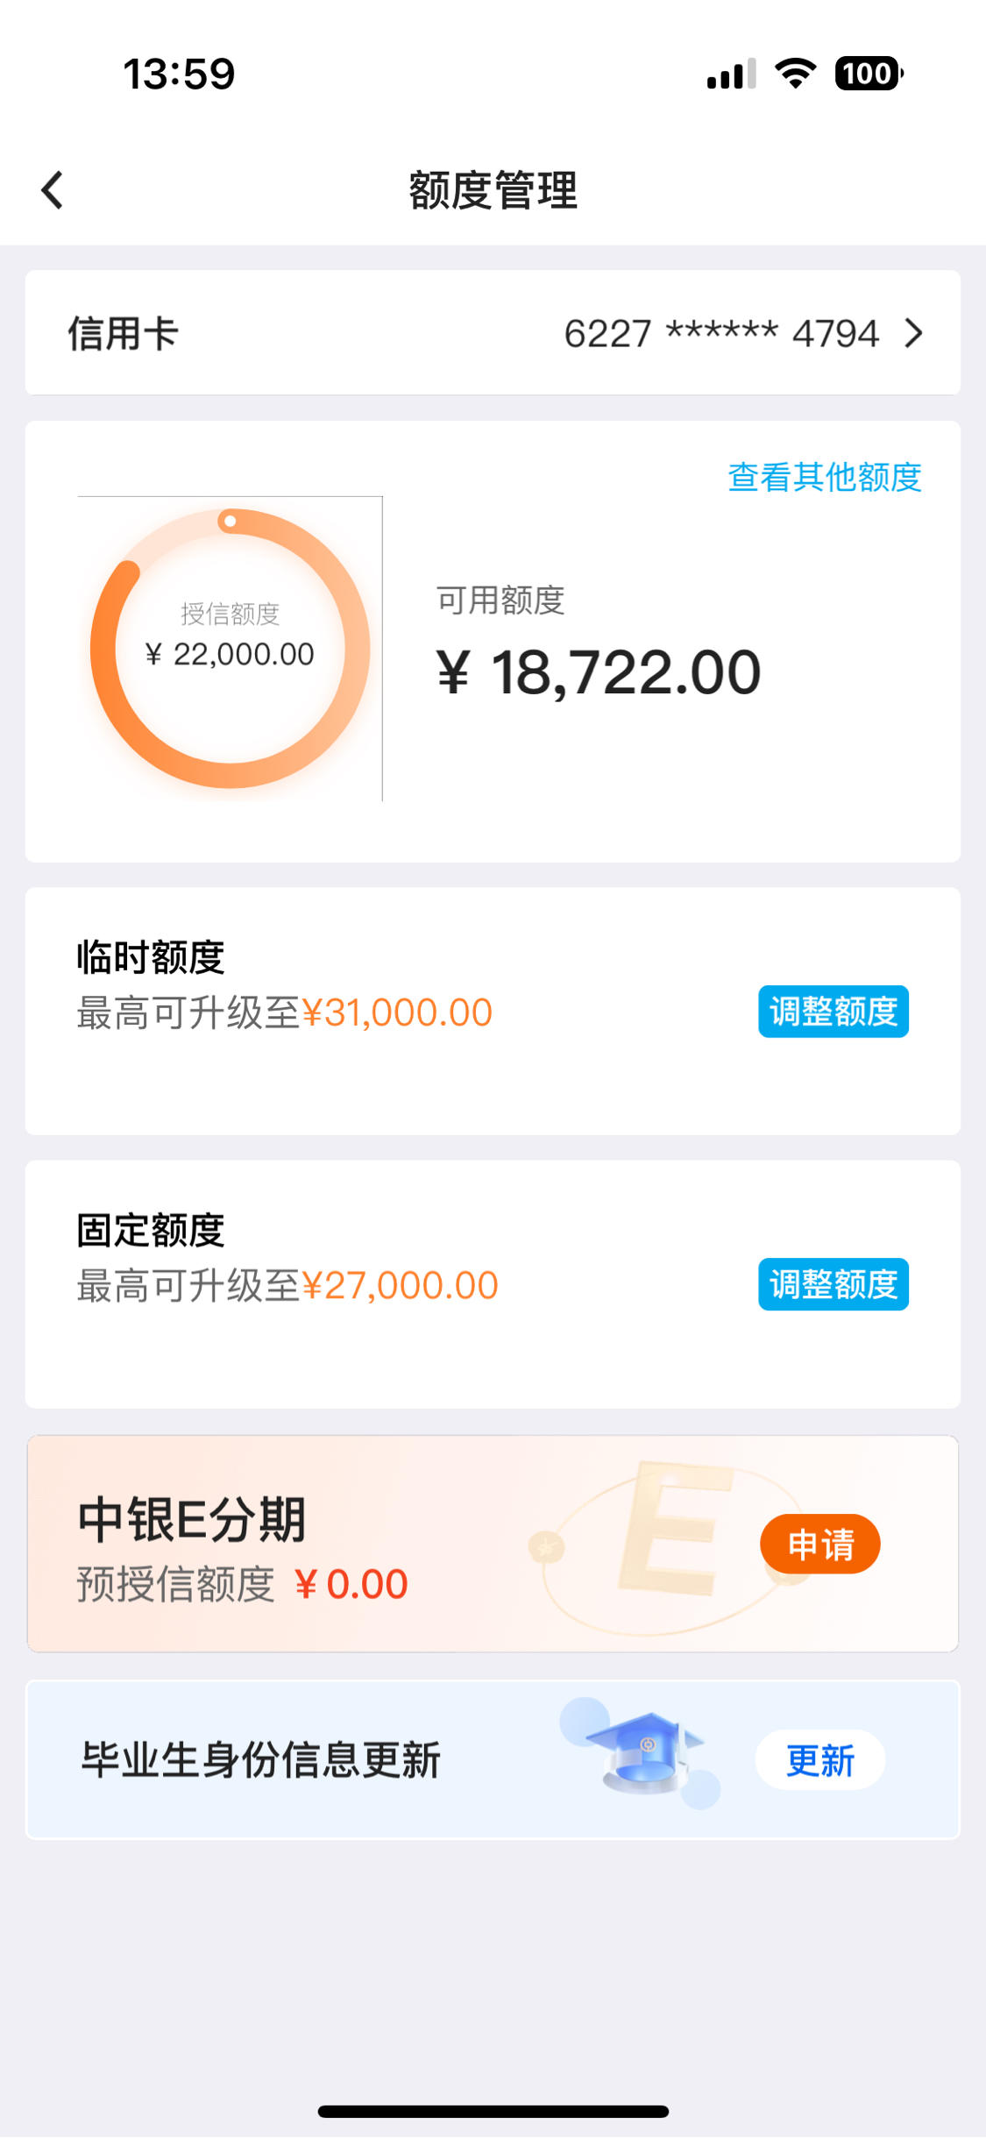Tap 更新 to update graduate info

(x=819, y=1760)
